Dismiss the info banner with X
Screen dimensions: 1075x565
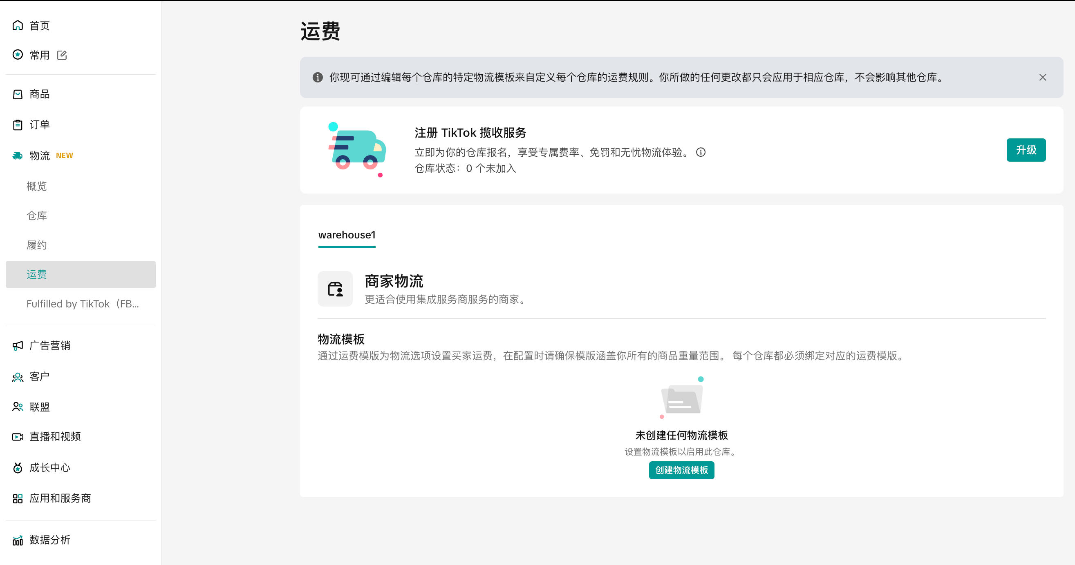1042,78
